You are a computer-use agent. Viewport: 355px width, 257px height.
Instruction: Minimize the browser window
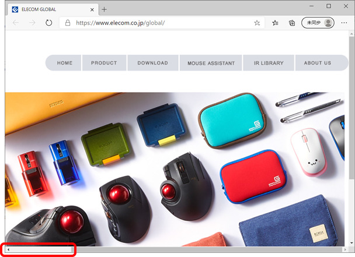point(312,6)
